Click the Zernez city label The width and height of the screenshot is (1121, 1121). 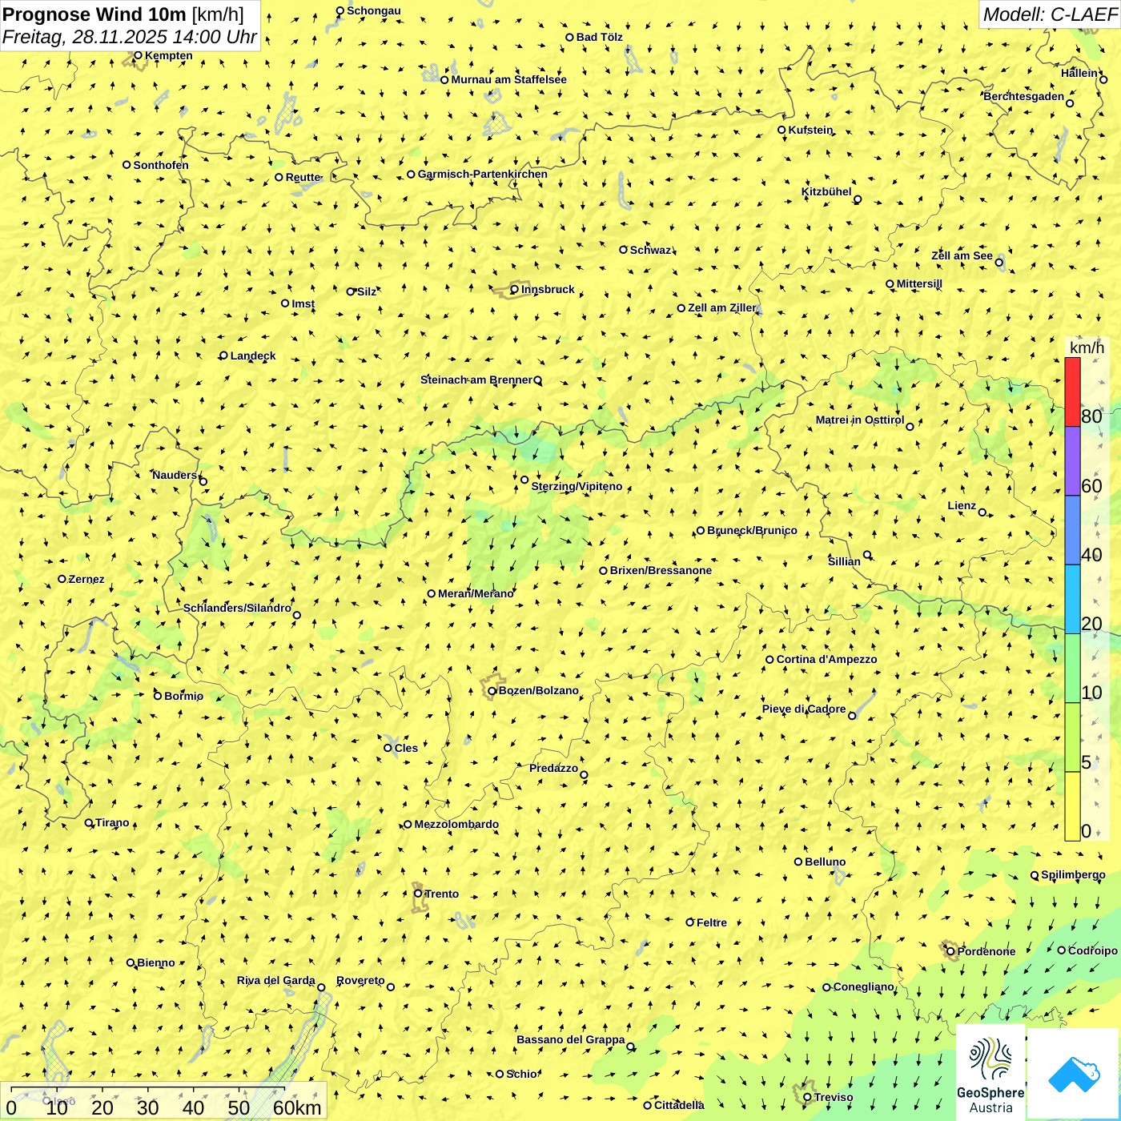(86, 579)
